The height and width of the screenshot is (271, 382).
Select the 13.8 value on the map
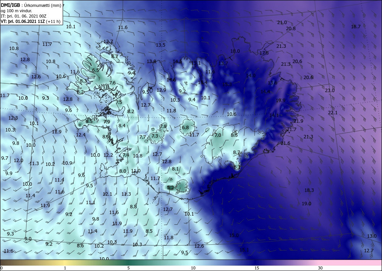(x=151, y=62)
